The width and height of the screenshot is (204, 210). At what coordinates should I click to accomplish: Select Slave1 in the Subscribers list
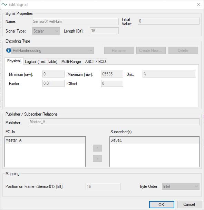(154, 140)
